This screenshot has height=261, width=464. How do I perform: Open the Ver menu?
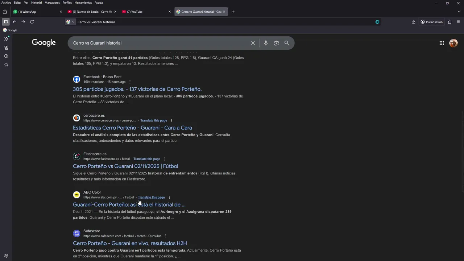click(26, 3)
